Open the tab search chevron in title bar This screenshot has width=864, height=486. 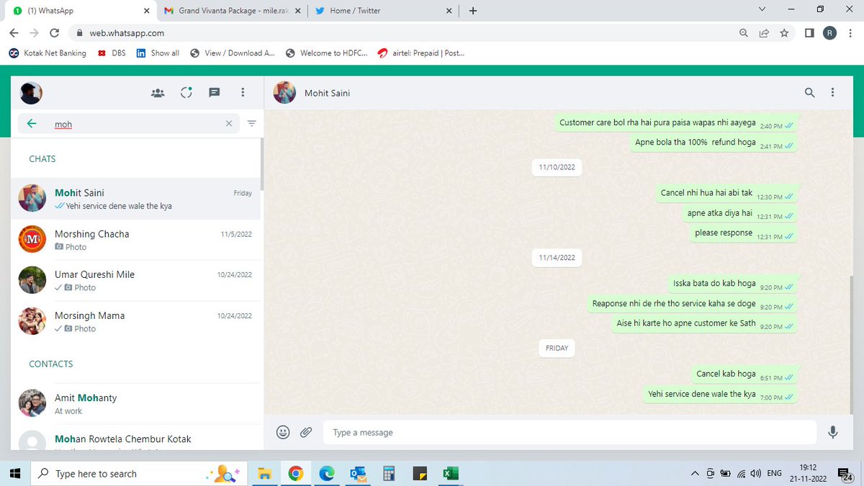coord(762,9)
